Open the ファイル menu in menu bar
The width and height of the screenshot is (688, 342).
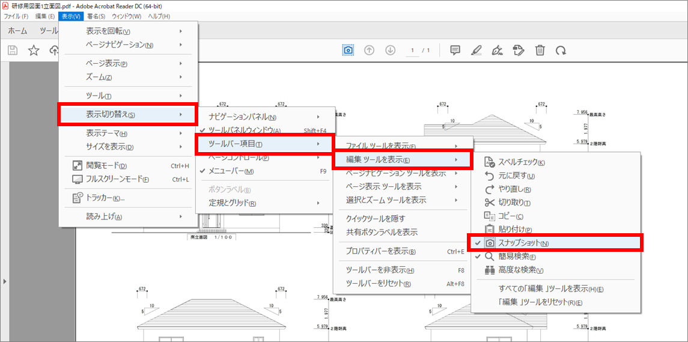click(16, 16)
